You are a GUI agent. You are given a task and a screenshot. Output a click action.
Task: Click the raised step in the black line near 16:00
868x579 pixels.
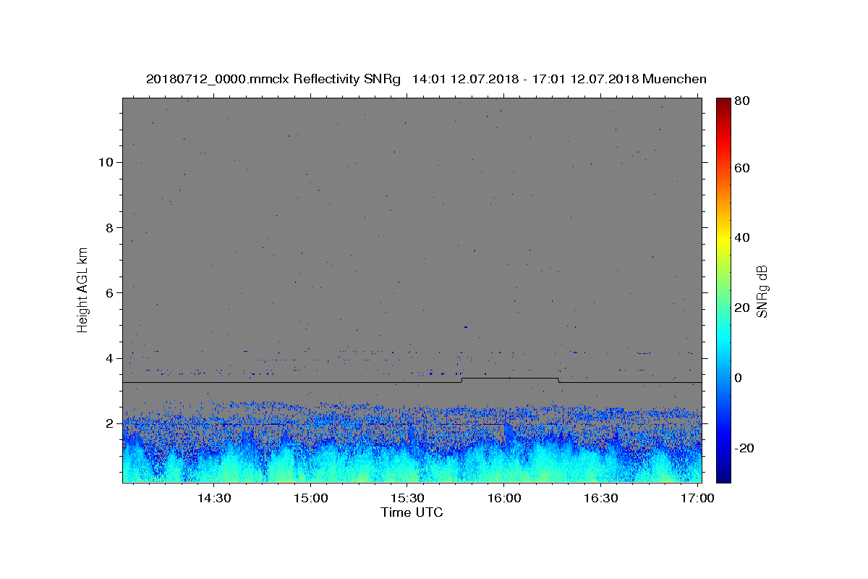click(510, 378)
